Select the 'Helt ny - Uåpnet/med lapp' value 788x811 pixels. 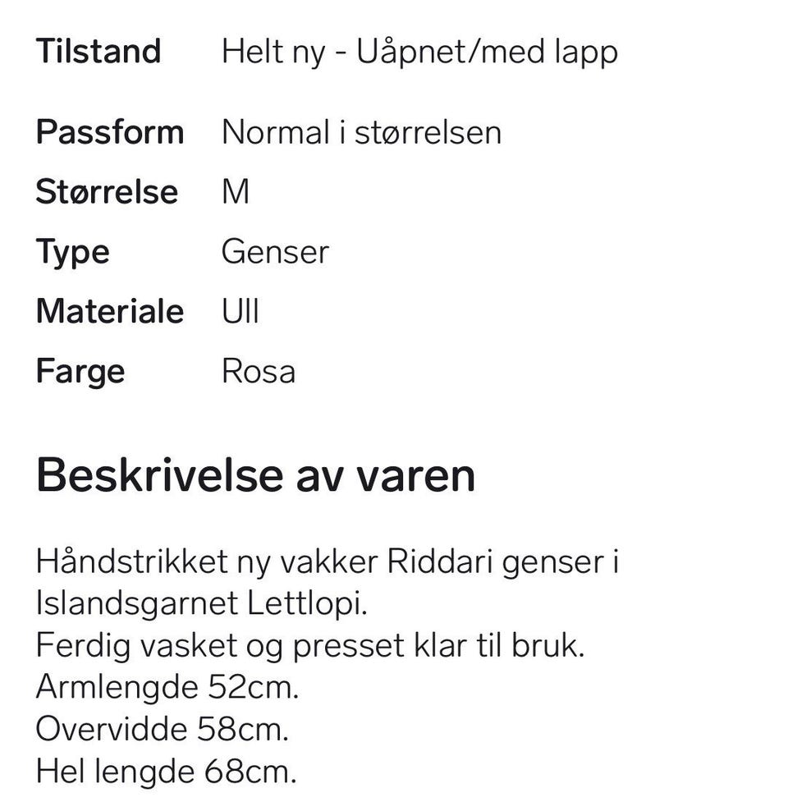(419, 53)
